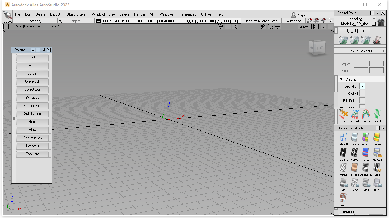The height and width of the screenshot is (218, 389).
Task: Click the Degree first value field
Action: [361, 63]
